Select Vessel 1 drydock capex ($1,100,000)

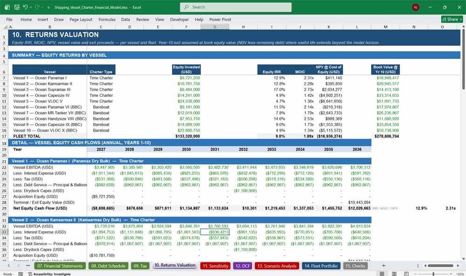243,191
